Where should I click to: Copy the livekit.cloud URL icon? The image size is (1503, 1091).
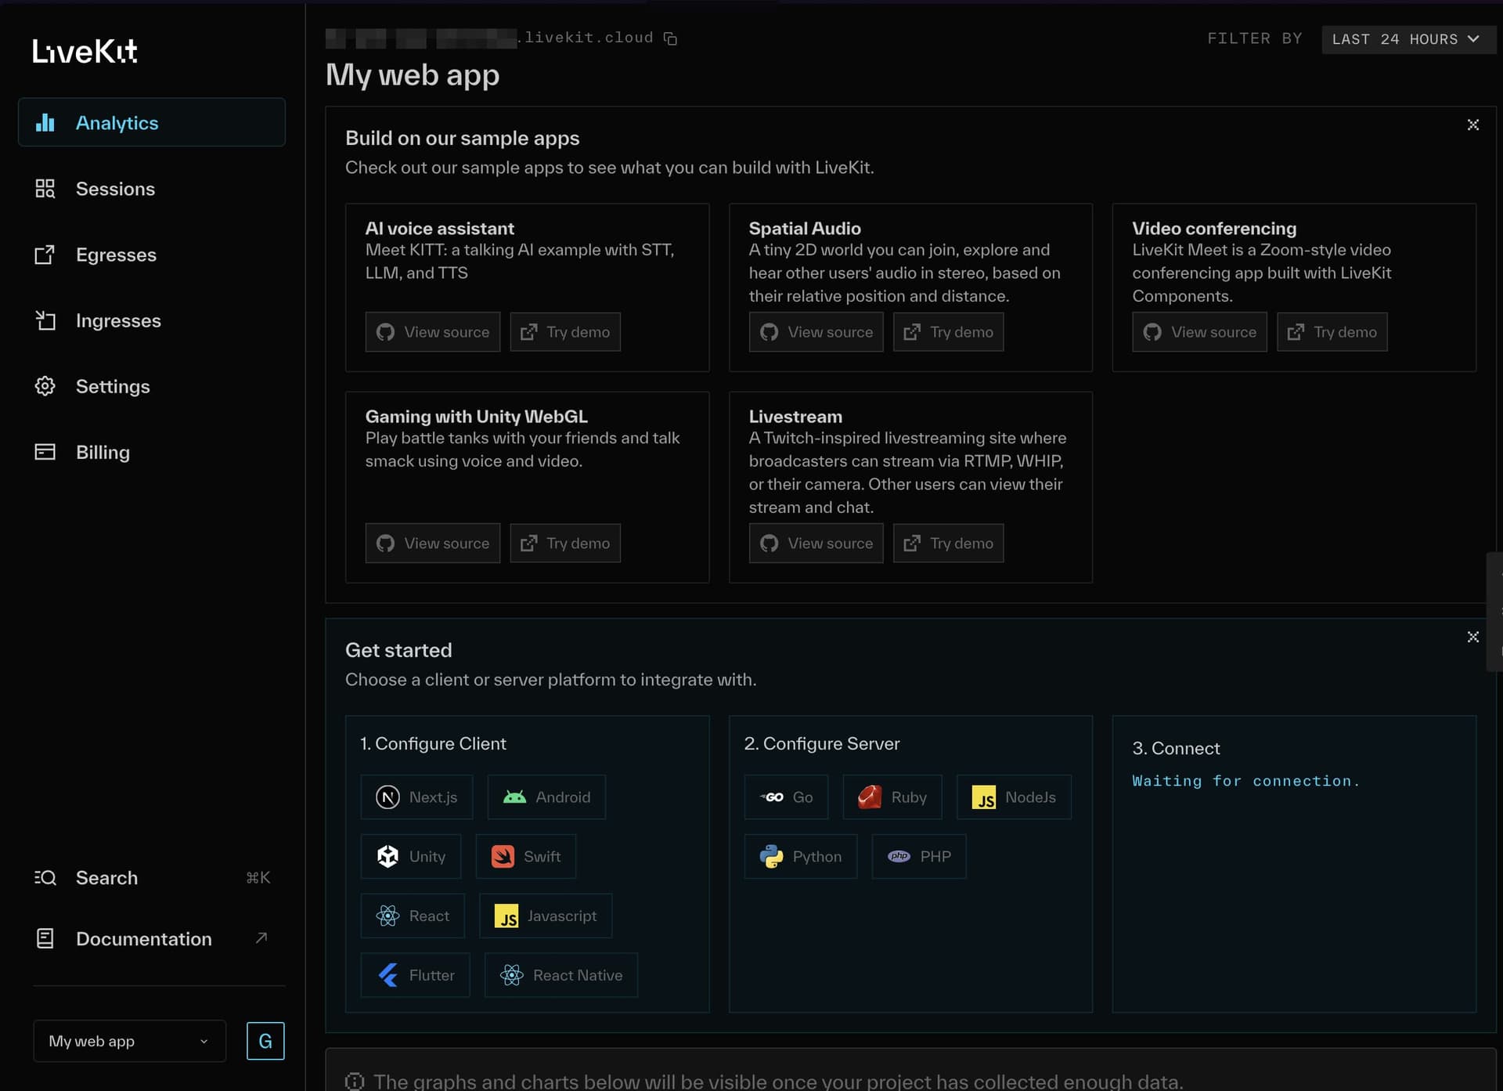coord(670,38)
